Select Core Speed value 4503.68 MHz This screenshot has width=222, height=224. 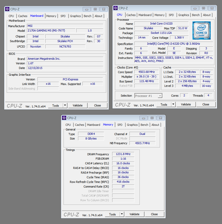(x=147, y=72)
